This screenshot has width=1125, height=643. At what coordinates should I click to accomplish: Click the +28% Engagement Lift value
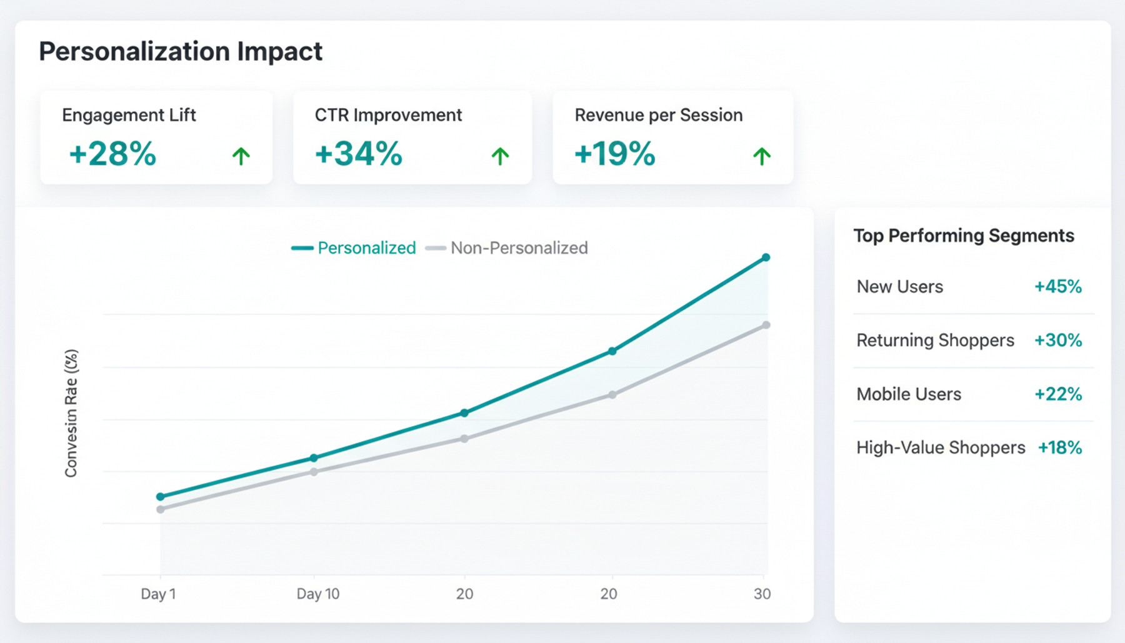(112, 154)
